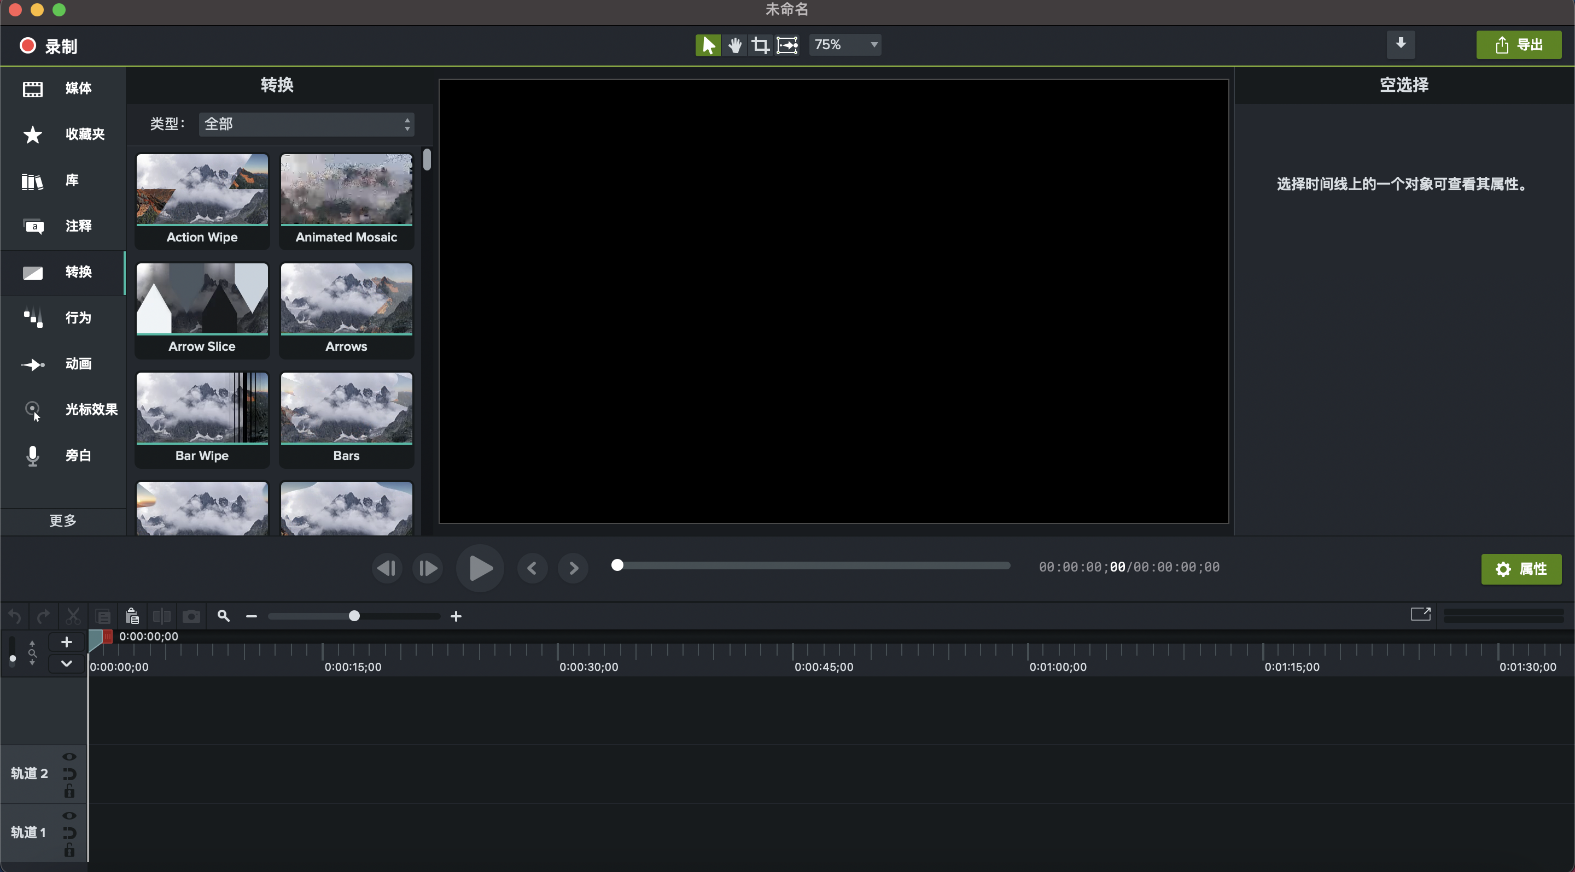Click the Copy icon in timeline toolbar

click(103, 616)
